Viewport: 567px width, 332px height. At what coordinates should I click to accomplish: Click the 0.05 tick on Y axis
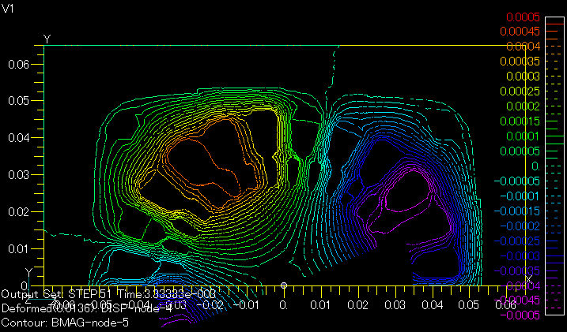18,101
